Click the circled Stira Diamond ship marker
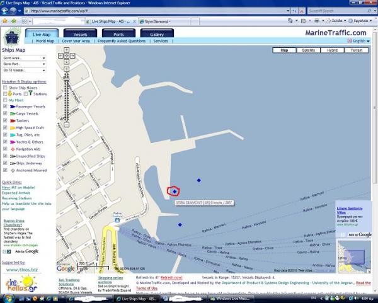 pos(174,190)
